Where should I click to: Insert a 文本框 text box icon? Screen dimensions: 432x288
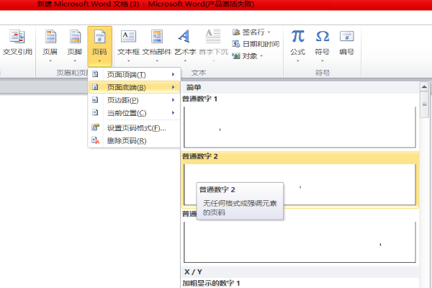pyautogui.click(x=128, y=37)
